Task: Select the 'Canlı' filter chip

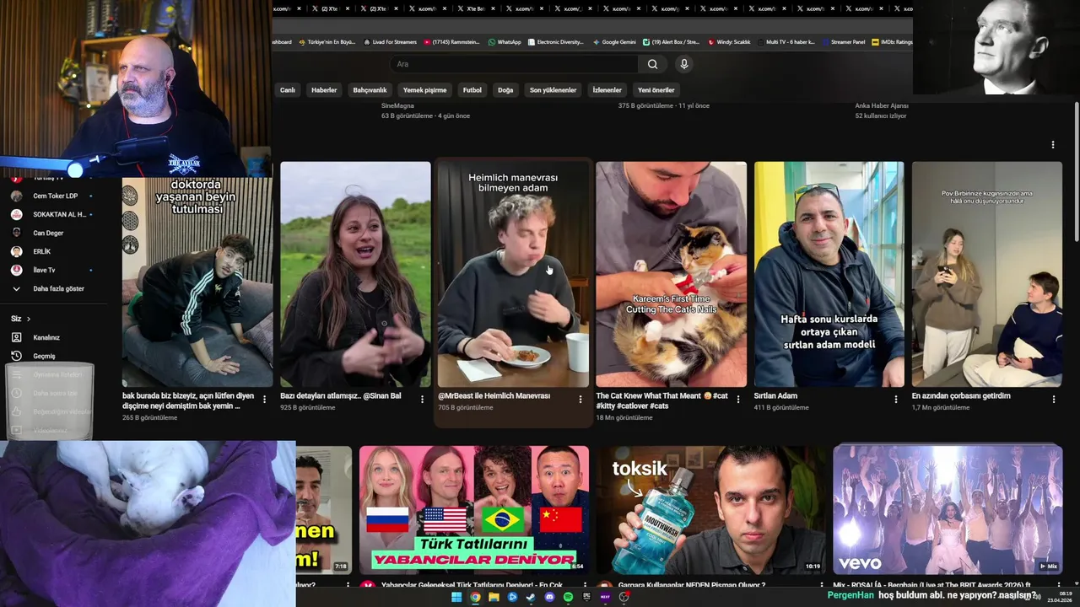Action: [x=288, y=90]
